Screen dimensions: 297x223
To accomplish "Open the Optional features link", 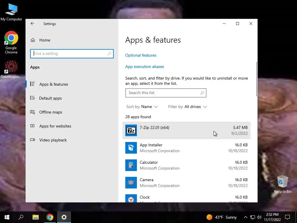I will tap(141, 55).
